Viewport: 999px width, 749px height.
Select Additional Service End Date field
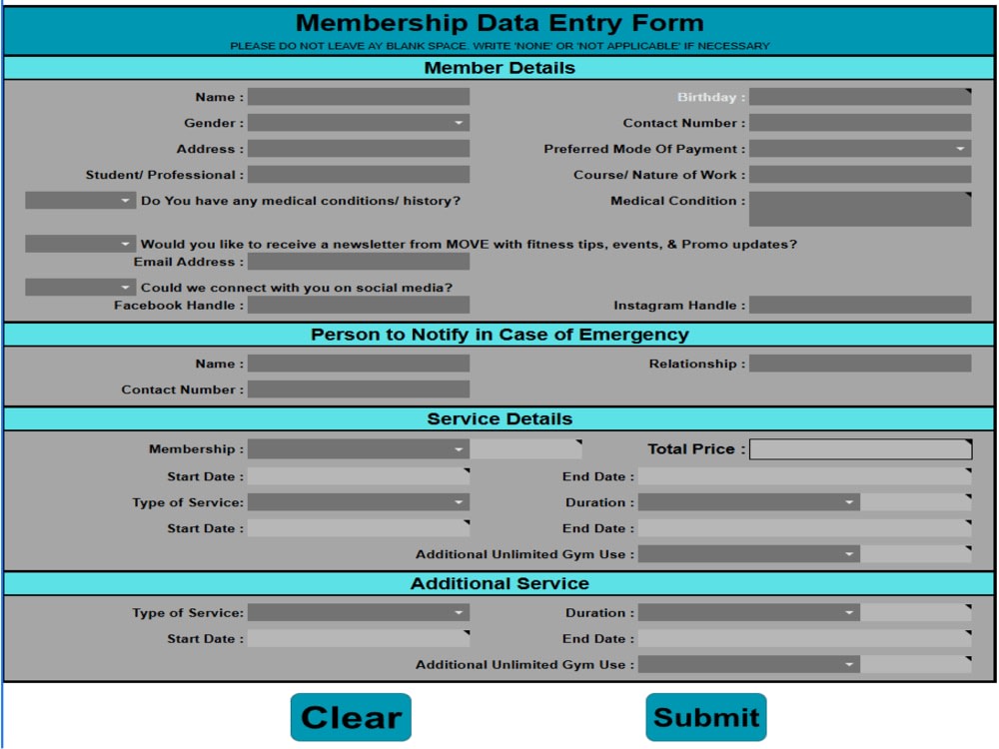[804, 638]
